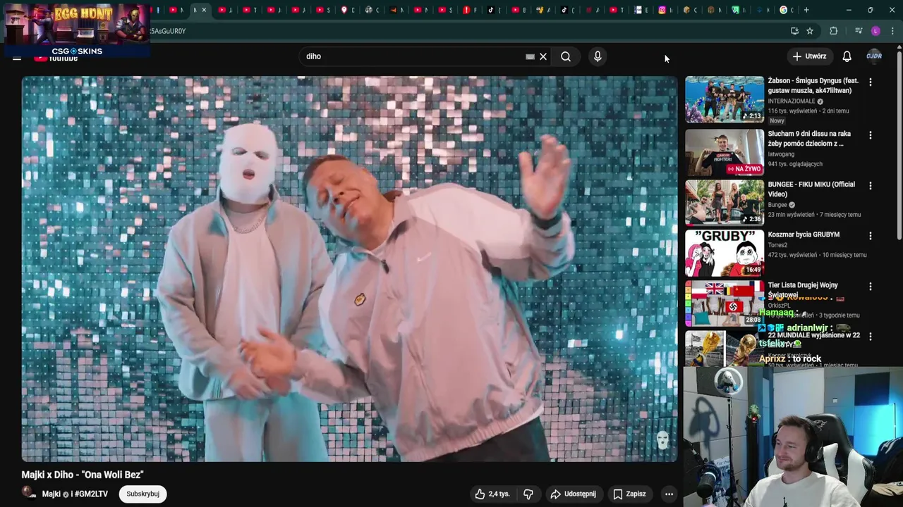Open options menu for Koszmar bycia GRUBYM
903x507 pixels.
[870, 236]
